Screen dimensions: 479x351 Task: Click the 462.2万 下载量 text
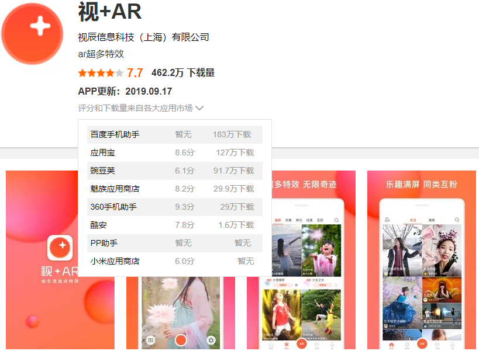point(183,73)
